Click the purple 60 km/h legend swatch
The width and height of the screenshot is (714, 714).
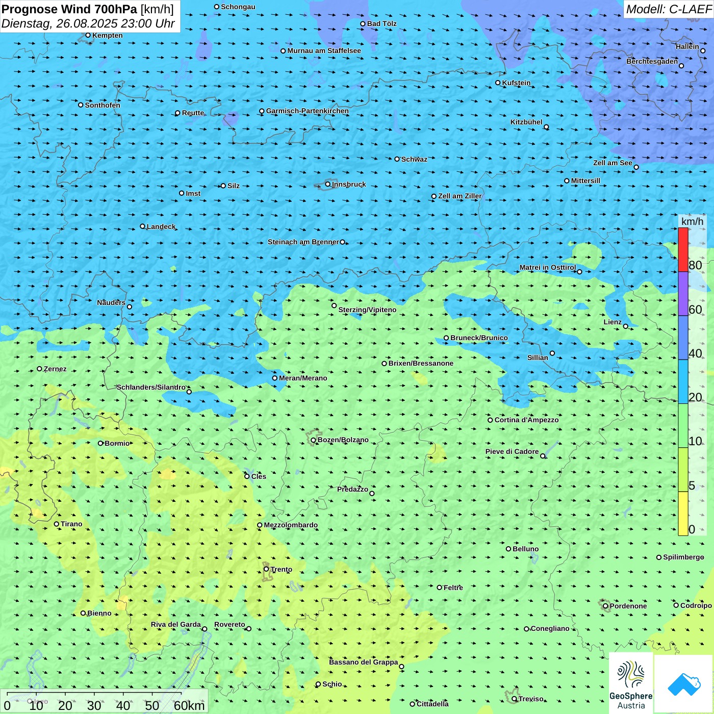tap(683, 294)
